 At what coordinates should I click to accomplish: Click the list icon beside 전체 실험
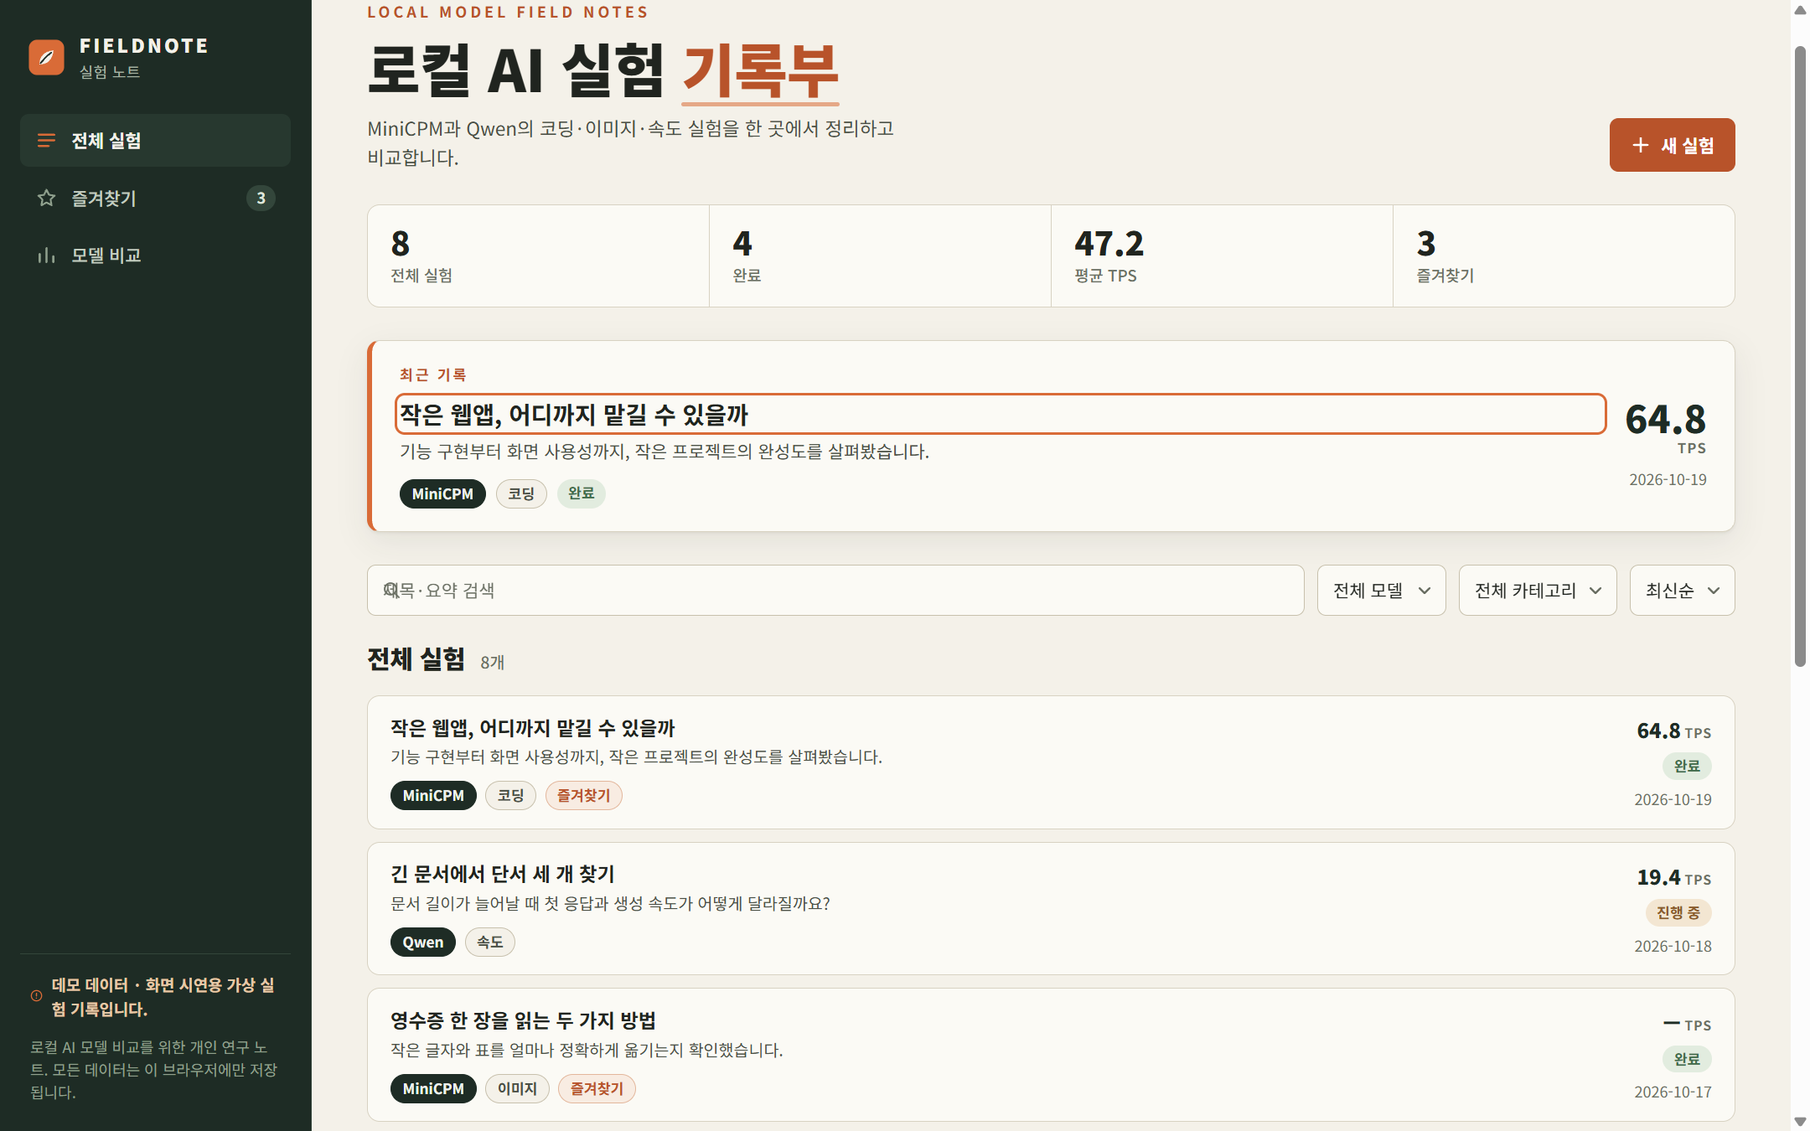point(46,141)
